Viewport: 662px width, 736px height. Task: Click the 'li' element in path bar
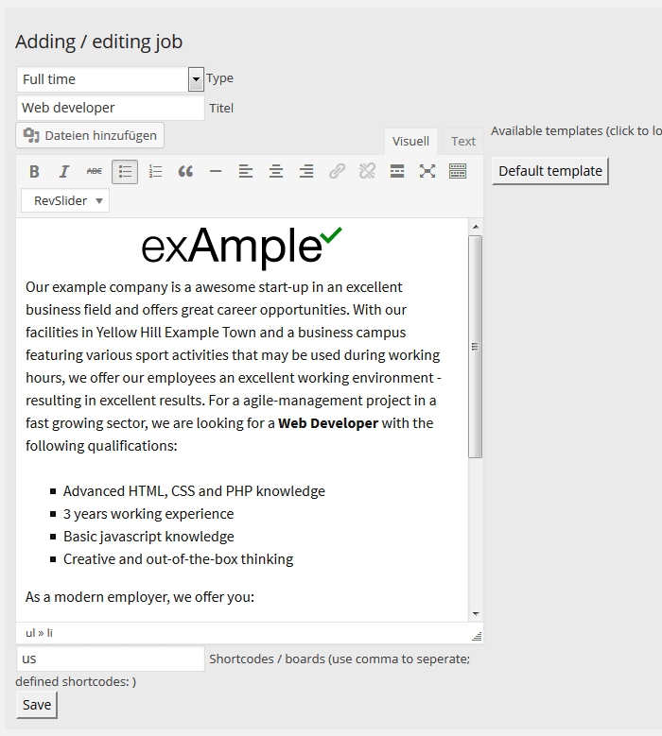(x=50, y=633)
